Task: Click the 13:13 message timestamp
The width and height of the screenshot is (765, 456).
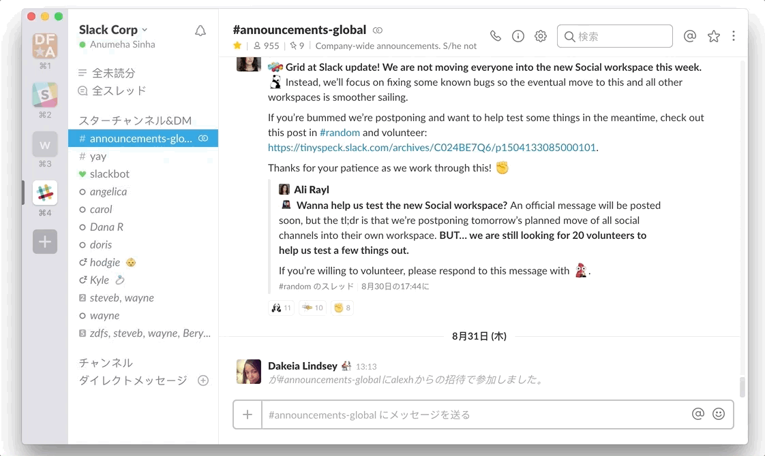Action: (366, 367)
